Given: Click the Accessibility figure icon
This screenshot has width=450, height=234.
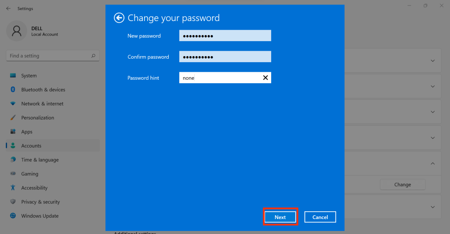Looking at the screenshot, I should (x=13, y=188).
